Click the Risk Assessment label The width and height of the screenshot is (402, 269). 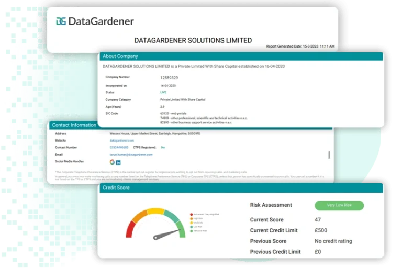click(x=271, y=205)
